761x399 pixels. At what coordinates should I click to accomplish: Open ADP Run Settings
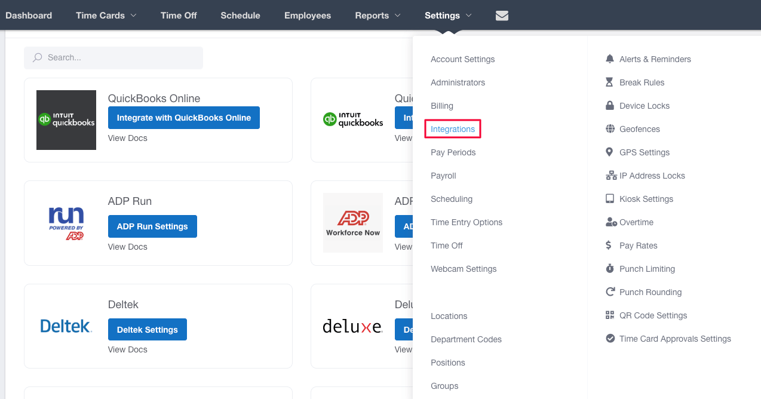pyautogui.click(x=152, y=226)
